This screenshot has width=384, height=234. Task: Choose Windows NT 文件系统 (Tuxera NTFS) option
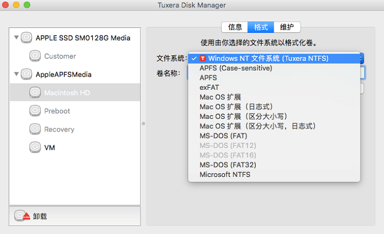(x=268, y=58)
